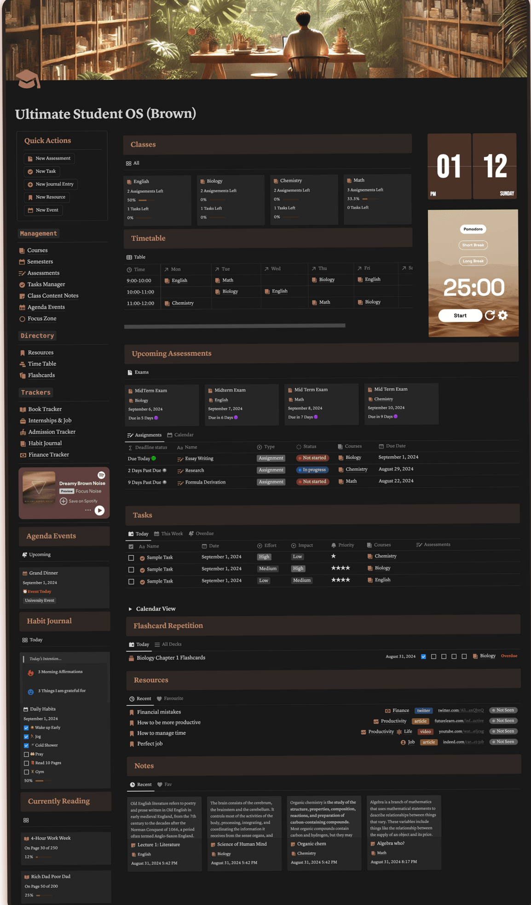Viewport: 531px width, 905px height.
Task: Open the Spotify widget three-dots menu
Action: coord(87,510)
